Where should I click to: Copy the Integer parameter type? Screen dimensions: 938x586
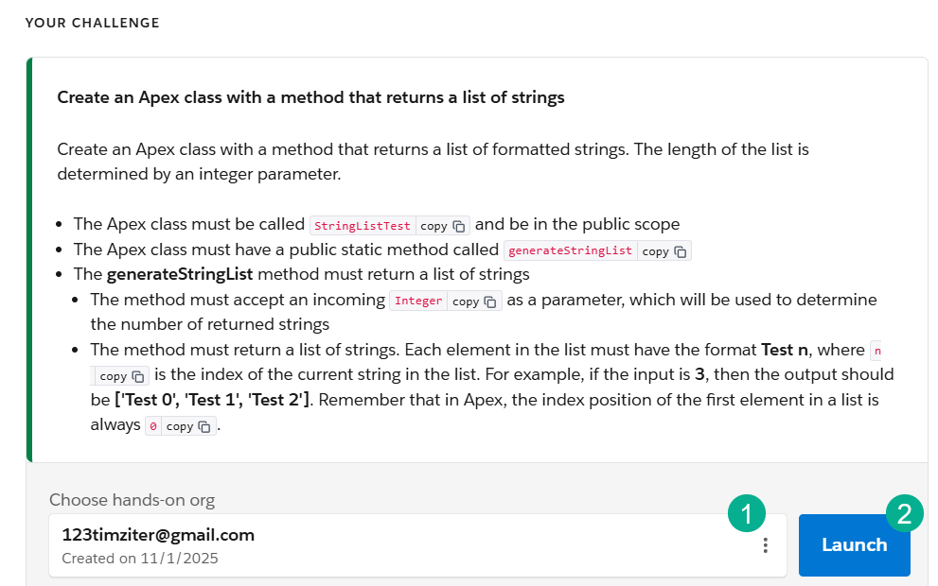point(475,302)
